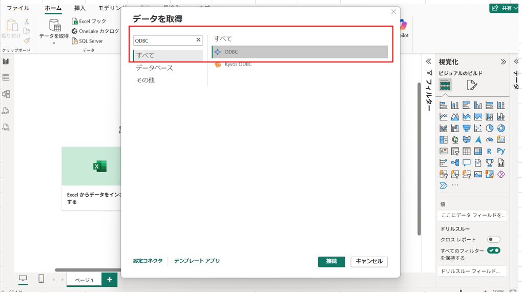Open the 認定コネクタ link
Image resolution: width=522 pixels, height=293 pixels.
(148, 261)
